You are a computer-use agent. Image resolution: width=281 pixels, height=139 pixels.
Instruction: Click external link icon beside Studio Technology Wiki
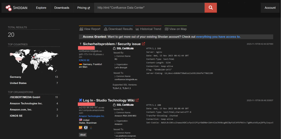pos(137,100)
